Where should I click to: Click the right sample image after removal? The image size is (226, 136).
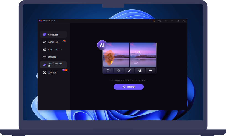tap(143, 55)
